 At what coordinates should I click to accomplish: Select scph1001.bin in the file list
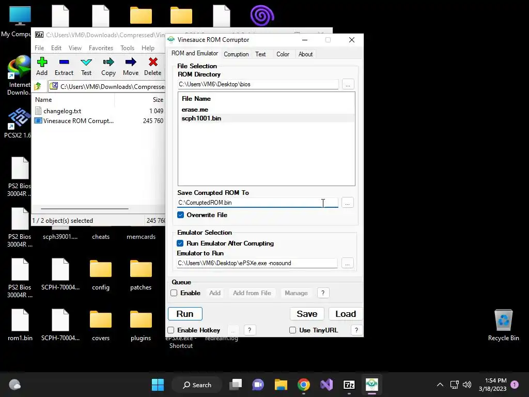pos(266,118)
